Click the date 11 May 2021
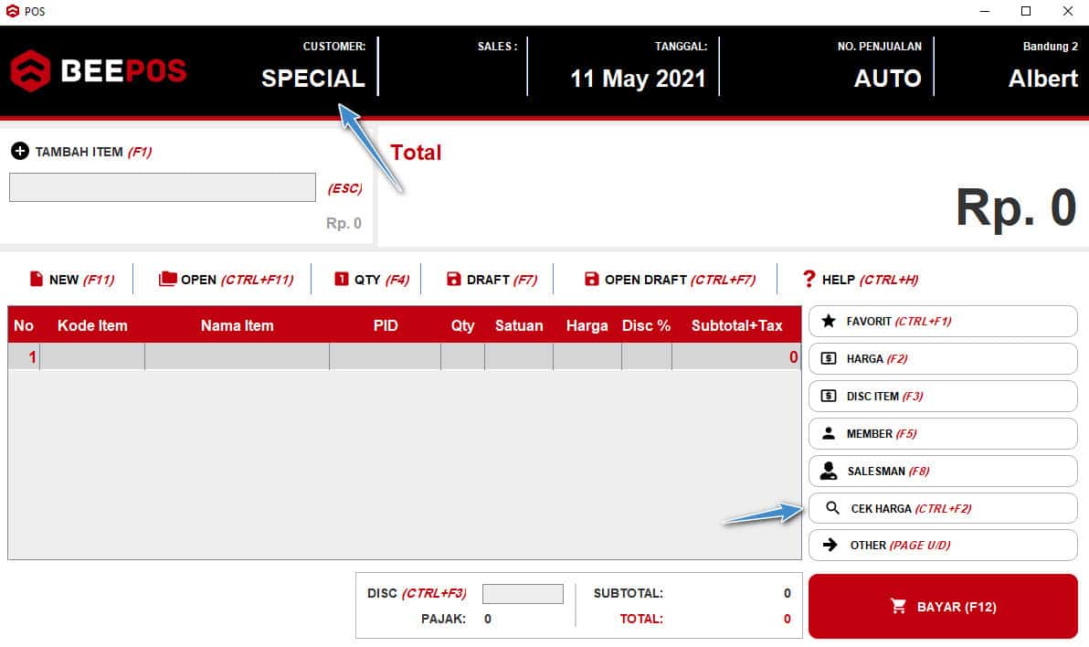The height and width of the screenshot is (647, 1089). pyautogui.click(x=638, y=79)
